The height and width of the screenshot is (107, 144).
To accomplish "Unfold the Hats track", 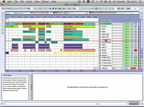I will pyautogui.click(x=100, y=29).
